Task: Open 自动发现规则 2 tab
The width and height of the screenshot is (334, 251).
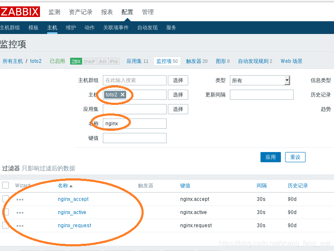Action: 255,61
